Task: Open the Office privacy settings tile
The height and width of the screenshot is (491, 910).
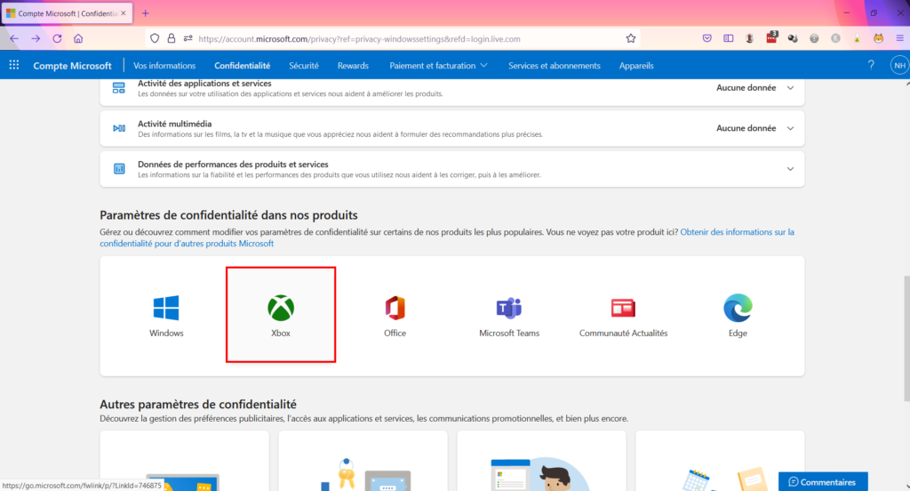Action: (395, 314)
